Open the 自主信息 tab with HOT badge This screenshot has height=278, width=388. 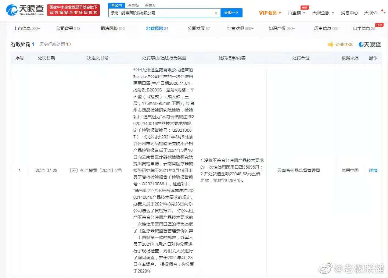point(364,28)
